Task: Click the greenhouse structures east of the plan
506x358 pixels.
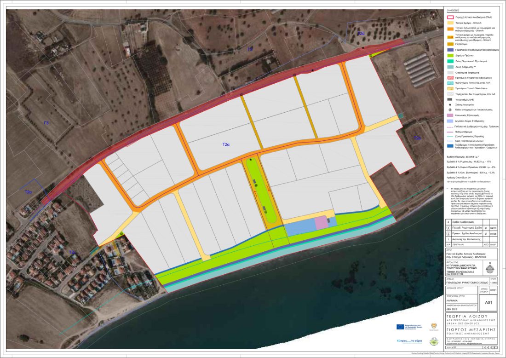Action: point(420,70)
